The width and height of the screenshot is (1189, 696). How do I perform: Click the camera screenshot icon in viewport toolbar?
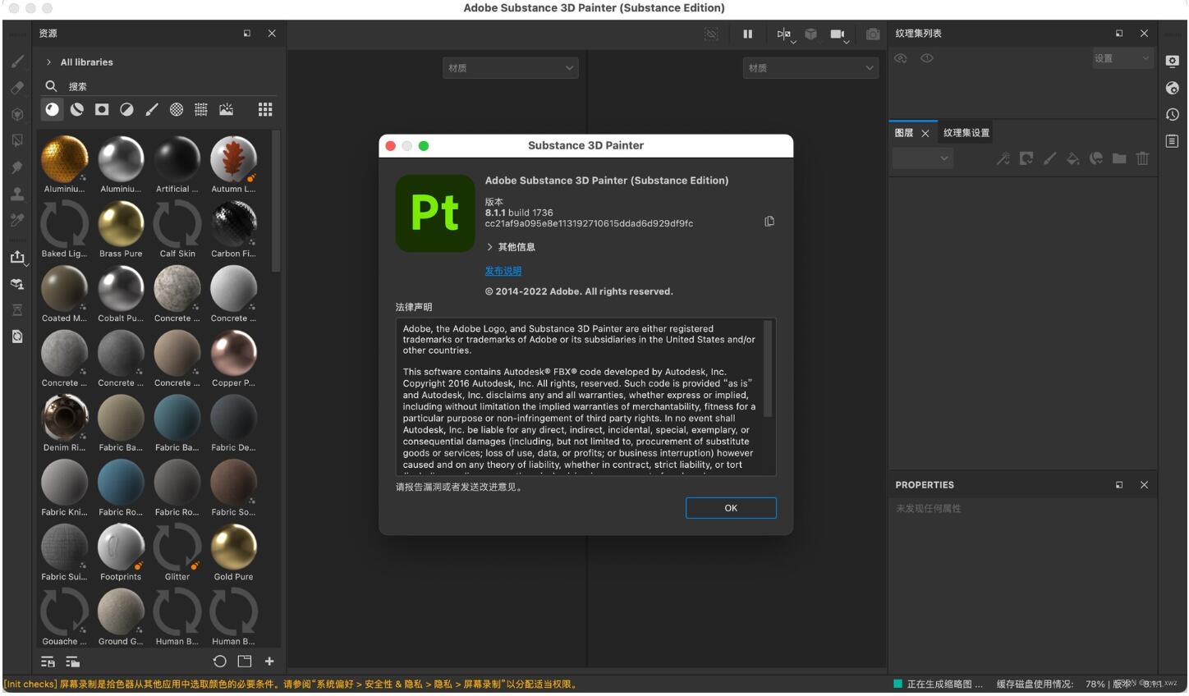pyautogui.click(x=873, y=34)
